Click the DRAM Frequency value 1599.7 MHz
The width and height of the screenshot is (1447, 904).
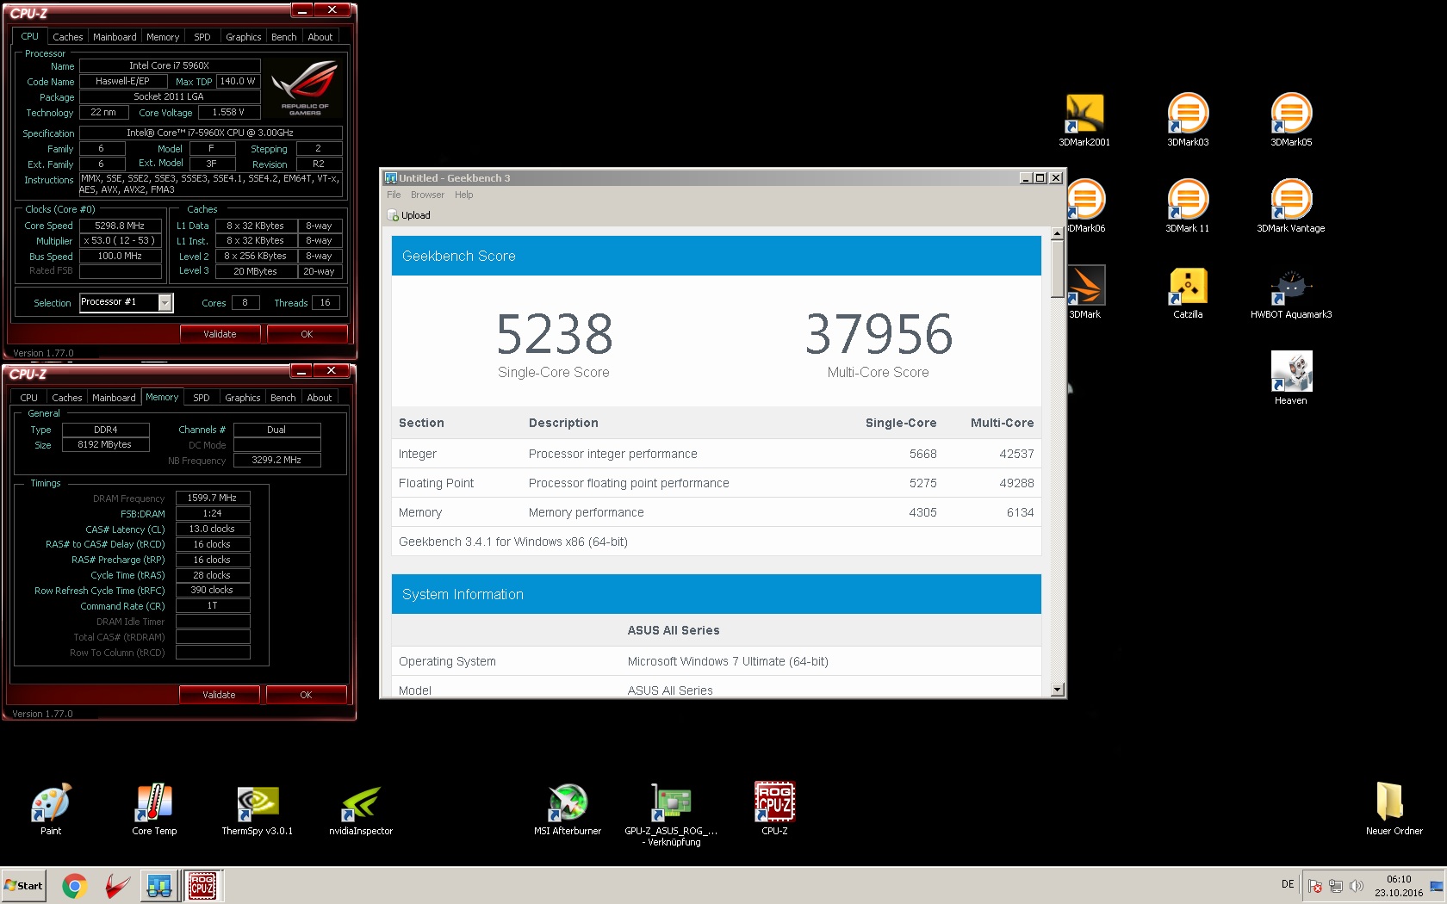coord(213,498)
